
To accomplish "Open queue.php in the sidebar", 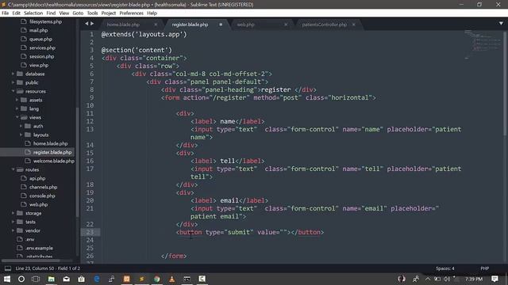I will click(40, 39).
